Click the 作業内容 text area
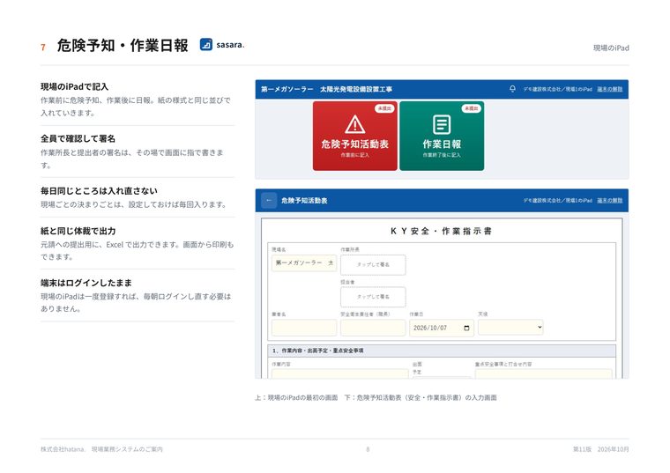This screenshot has width=670, height=473. pyautogui.click(x=339, y=374)
